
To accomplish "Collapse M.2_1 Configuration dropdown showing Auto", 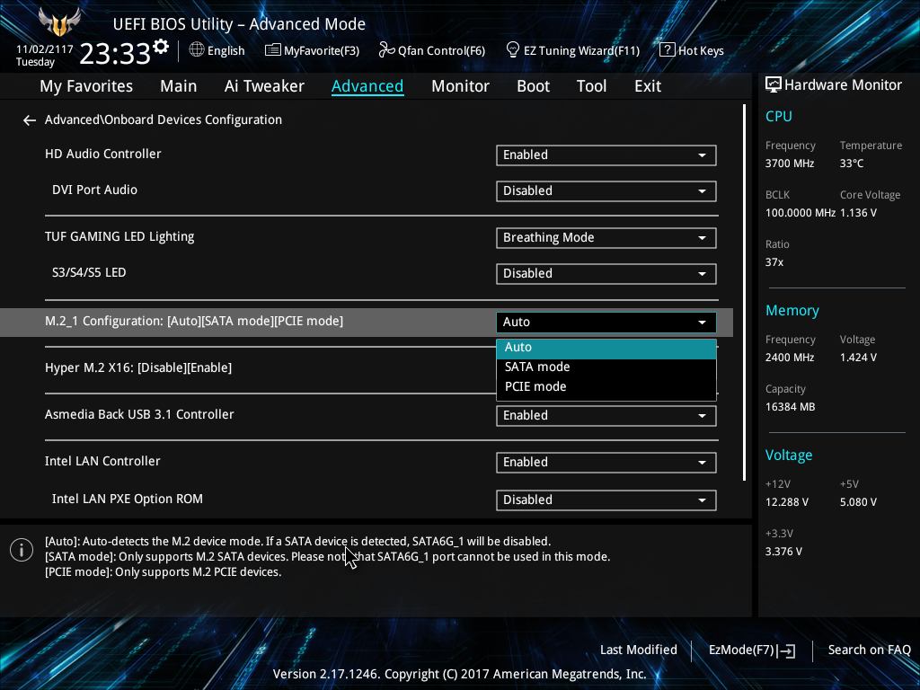I will [x=606, y=323].
